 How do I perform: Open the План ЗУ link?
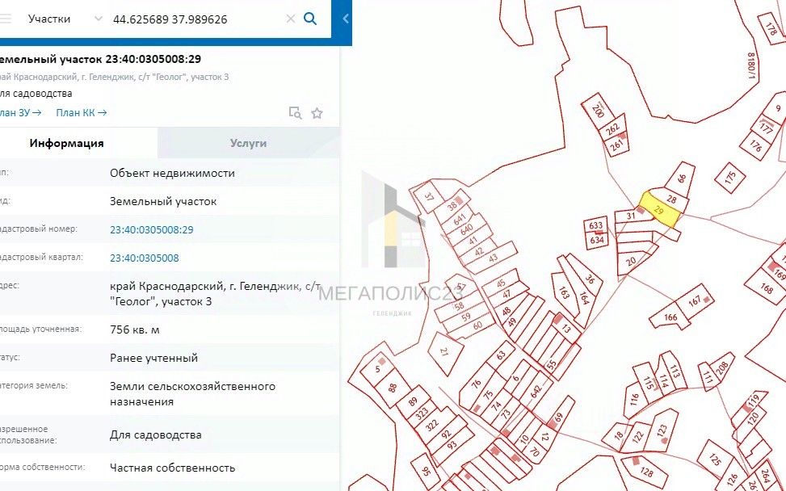pyautogui.click(x=20, y=113)
